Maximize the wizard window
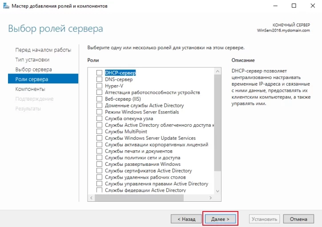The width and height of the screenshot is (322, 227). pyautogui.click(x=294, y=6)
